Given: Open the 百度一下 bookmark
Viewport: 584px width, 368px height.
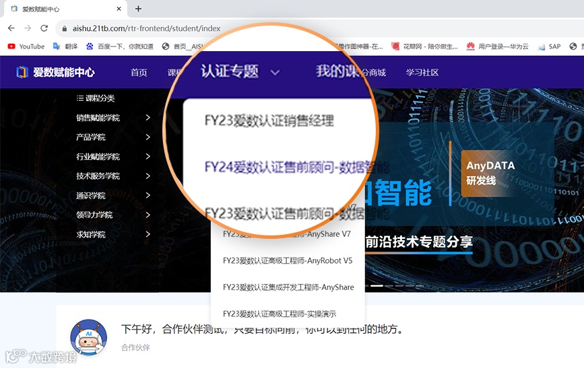Looking at the screenshot, I should (120, 46).
